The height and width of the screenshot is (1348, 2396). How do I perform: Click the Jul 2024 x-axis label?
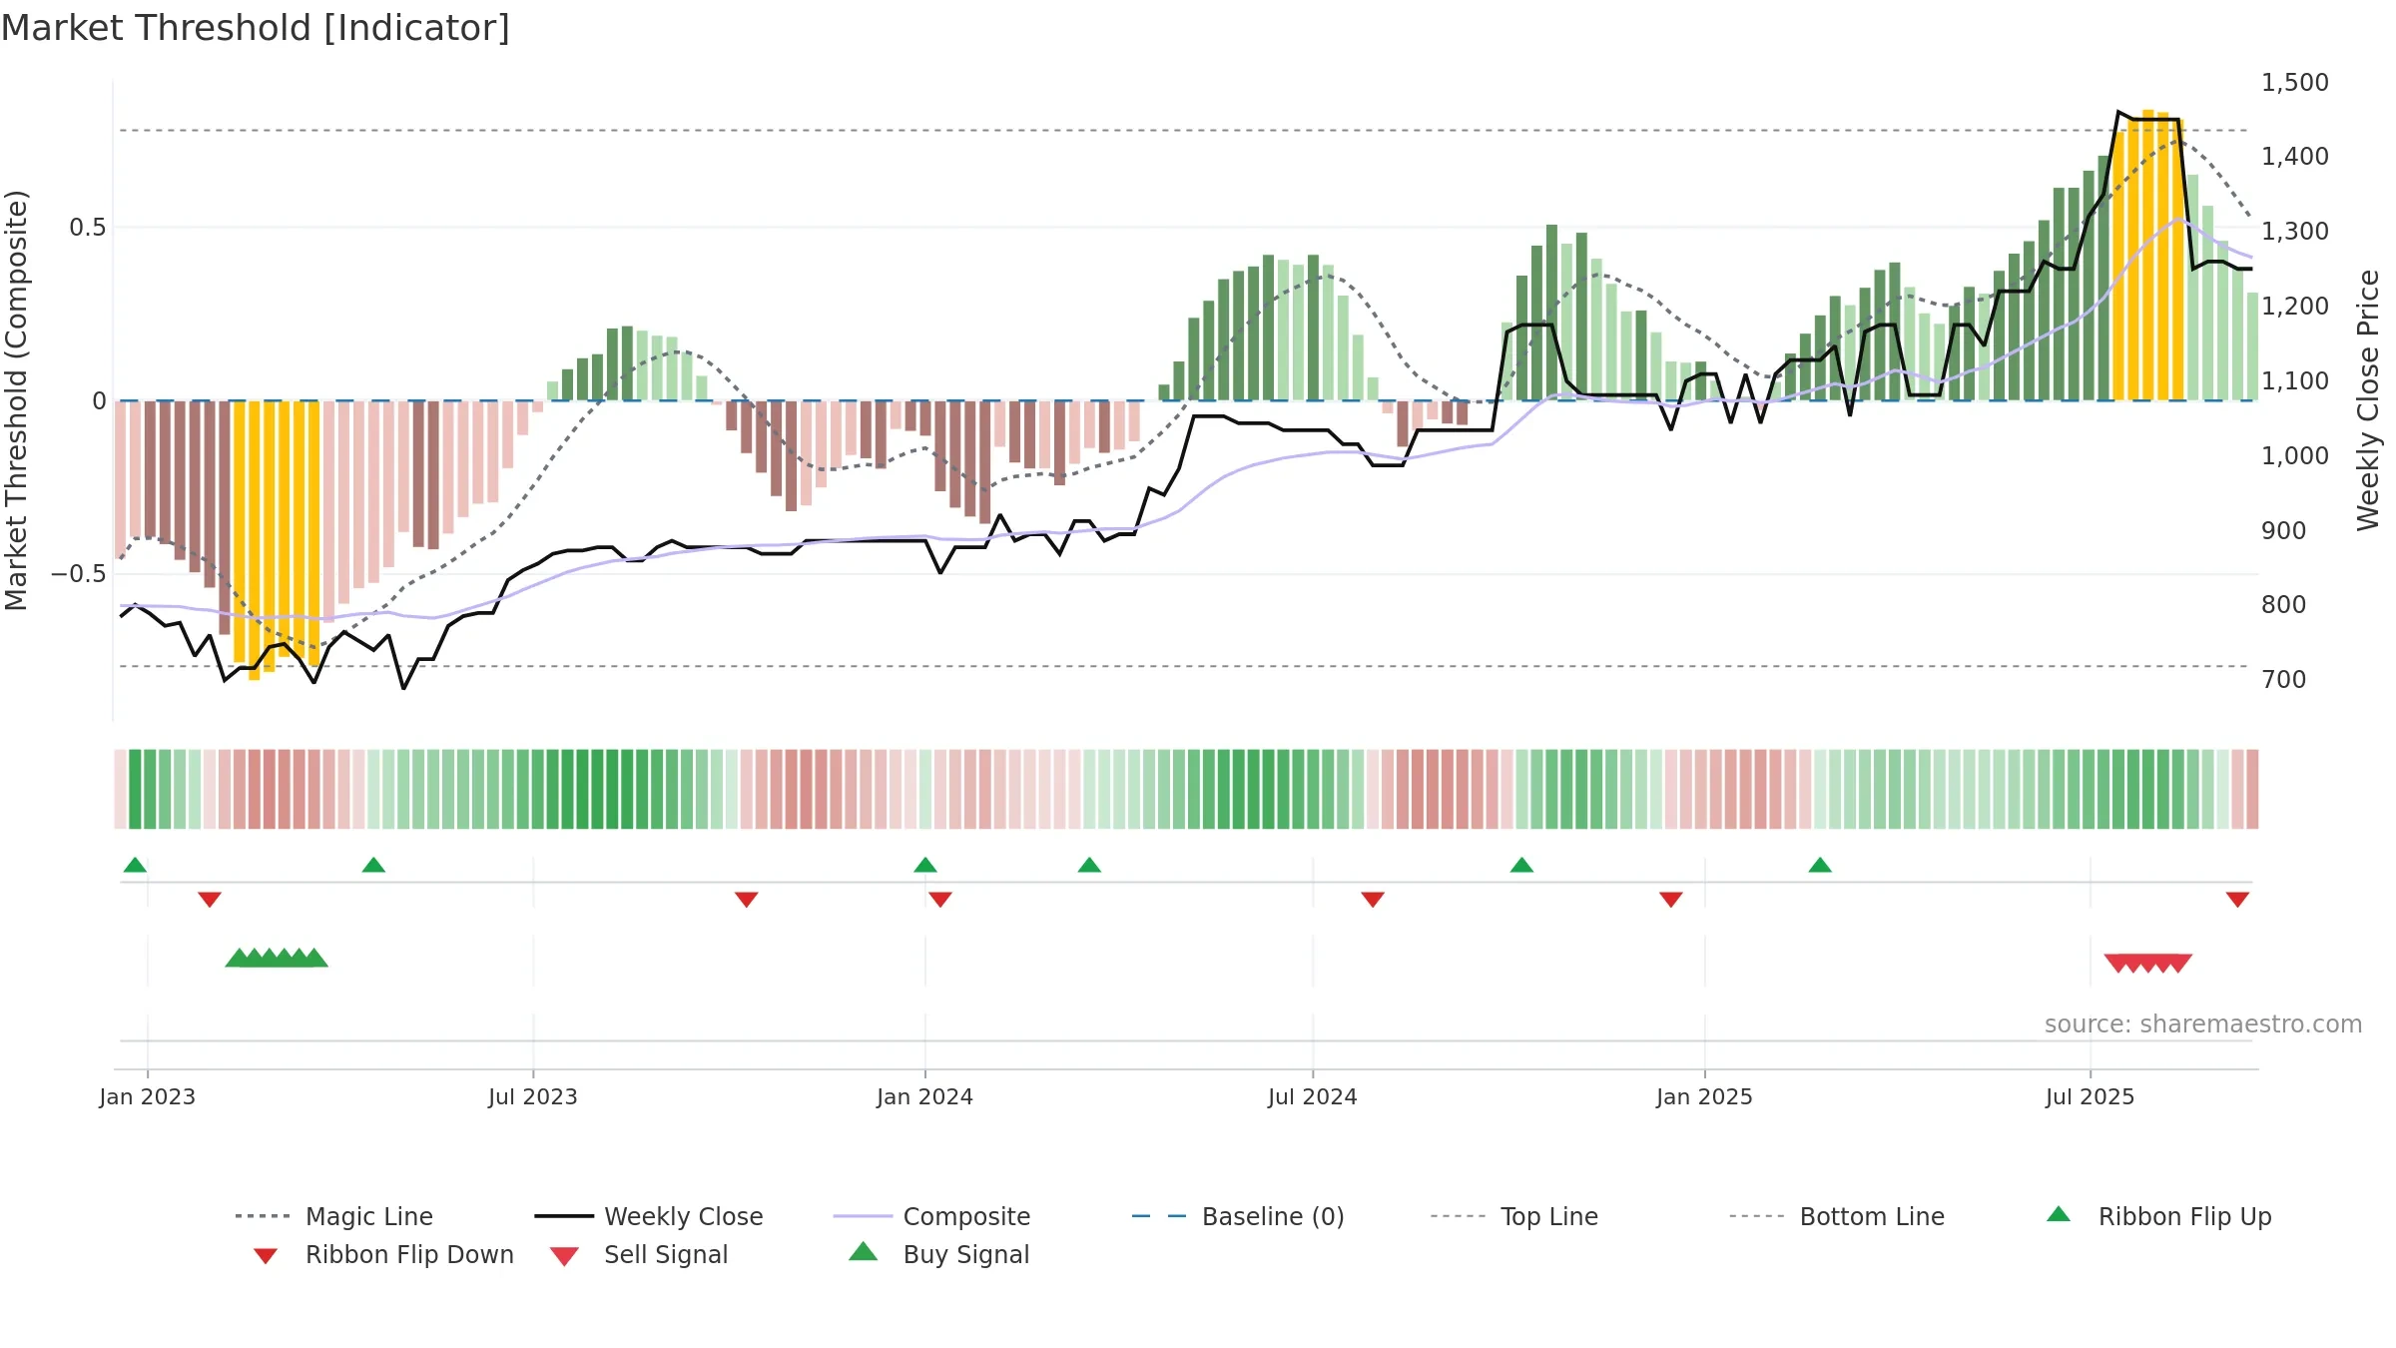(x=1313, y=1096)
